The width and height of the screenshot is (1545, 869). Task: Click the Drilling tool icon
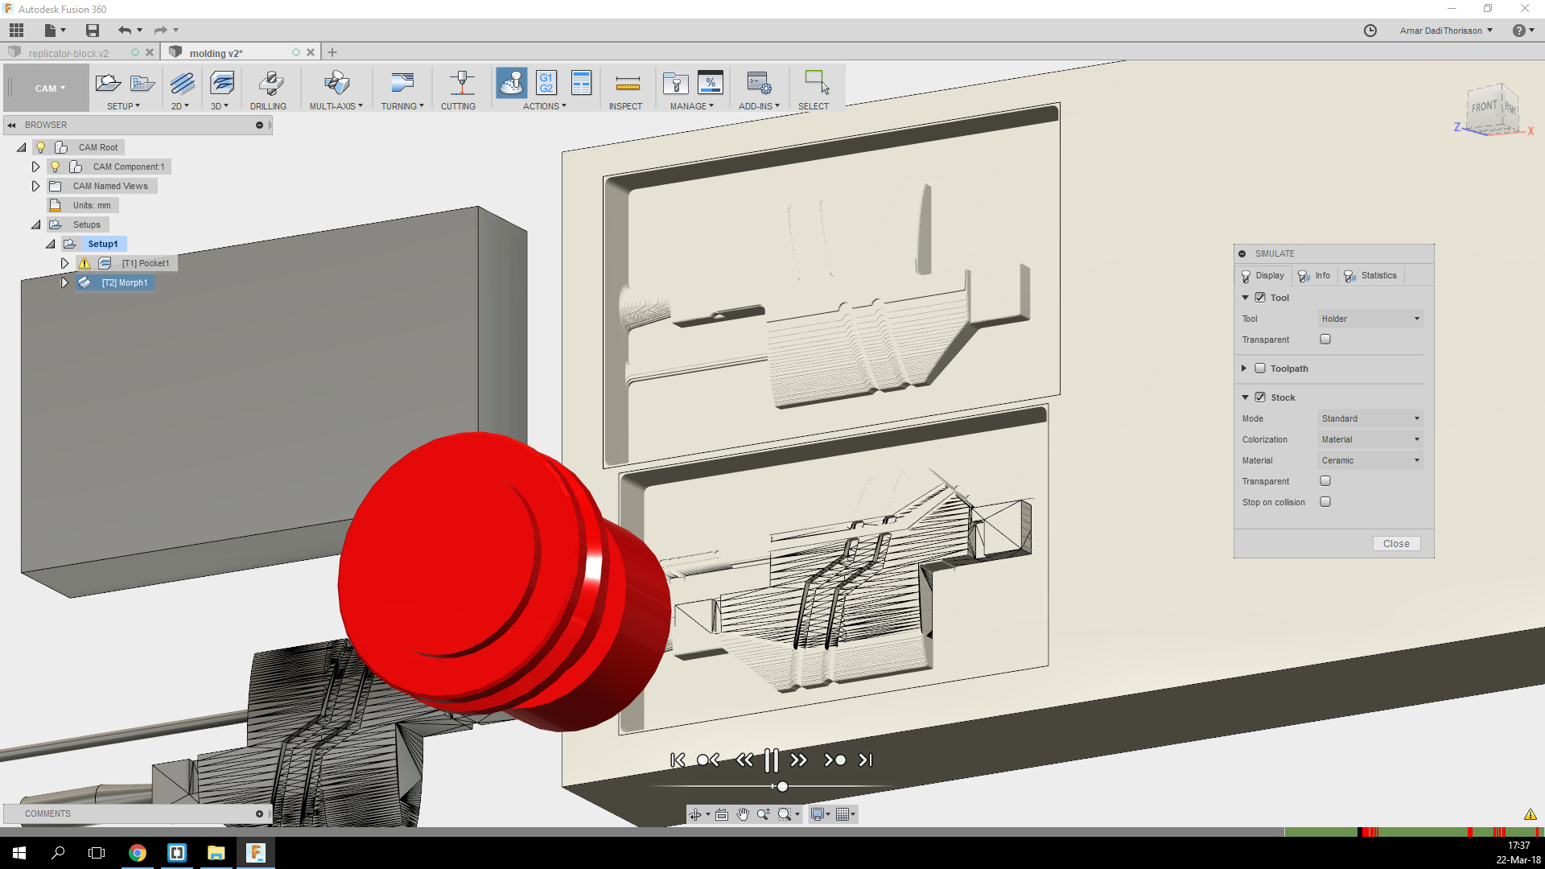tap(270, 83)
